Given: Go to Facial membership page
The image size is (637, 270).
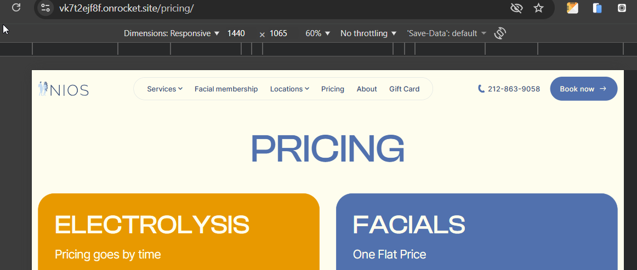Looking at the screenshot, I should [226, 89].
